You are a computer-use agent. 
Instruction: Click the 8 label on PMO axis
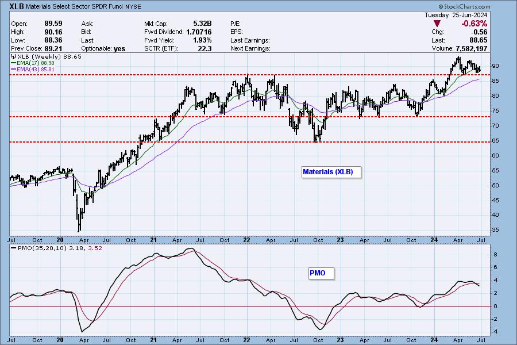click(x=495, y=255)
